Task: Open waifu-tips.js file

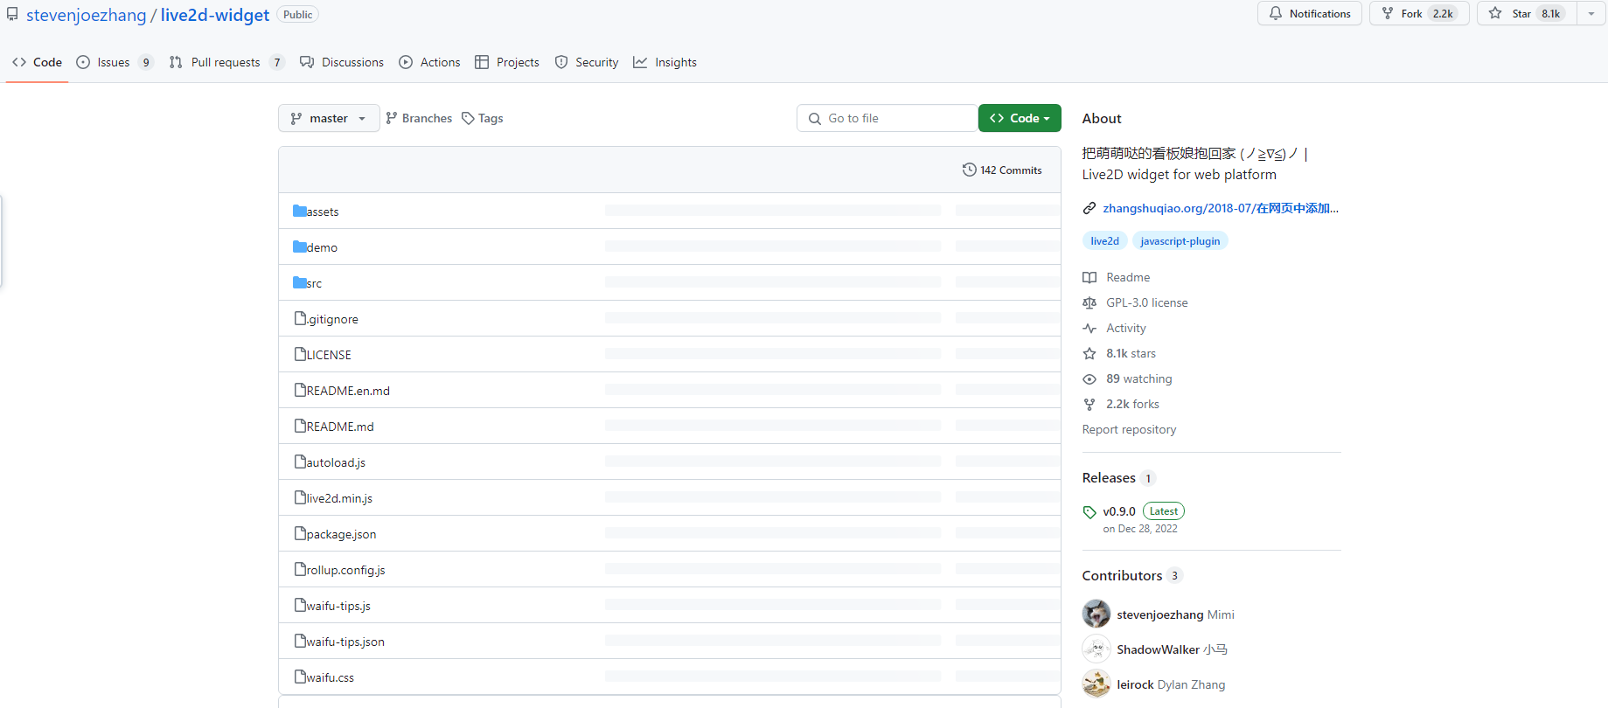Action: (338, 606)
